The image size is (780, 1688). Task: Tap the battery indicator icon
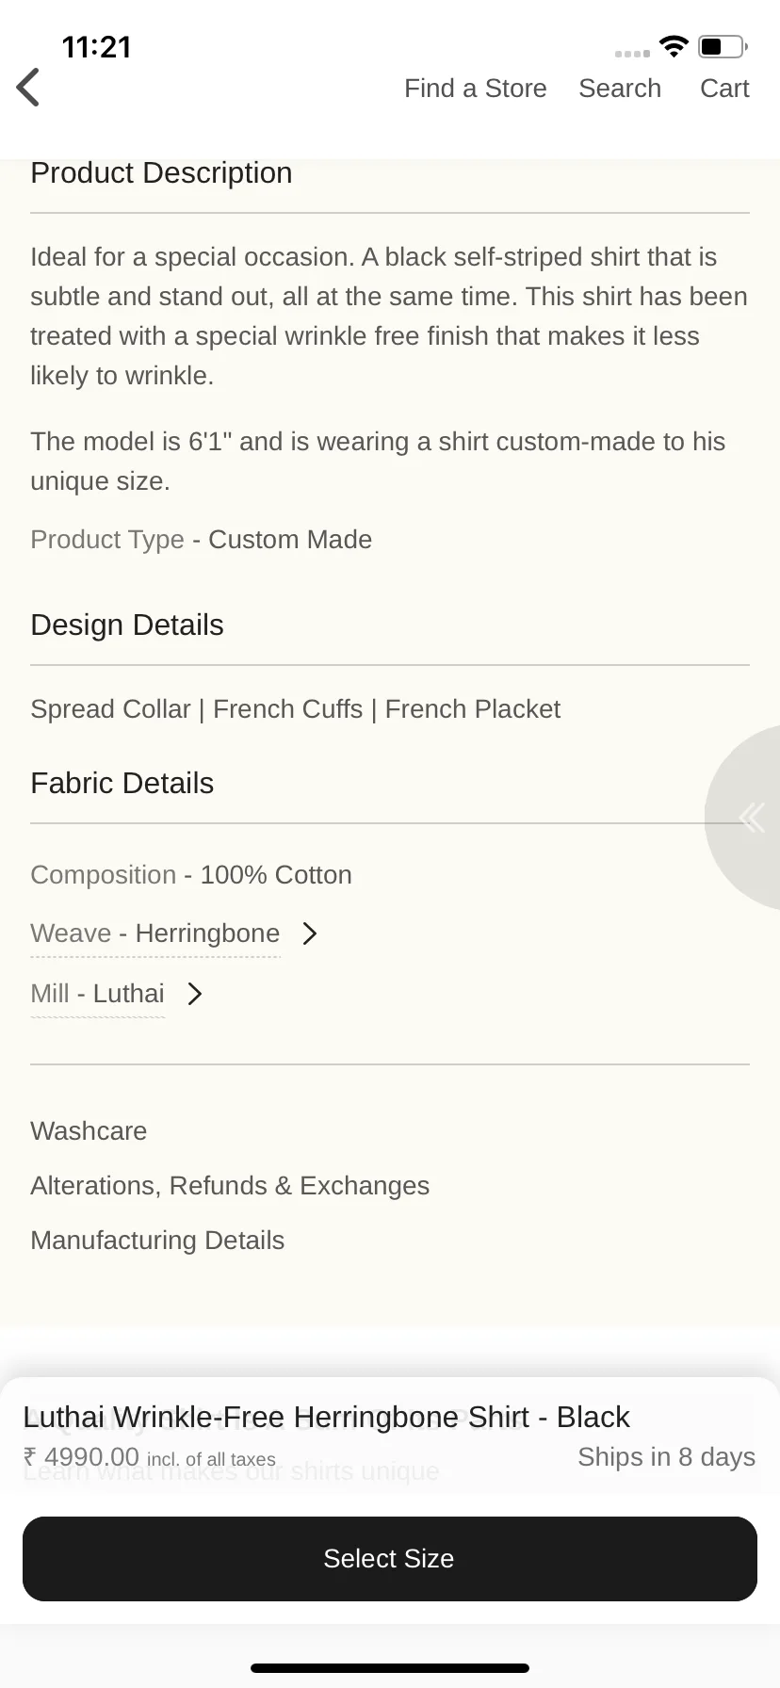[x=723, y=46]
